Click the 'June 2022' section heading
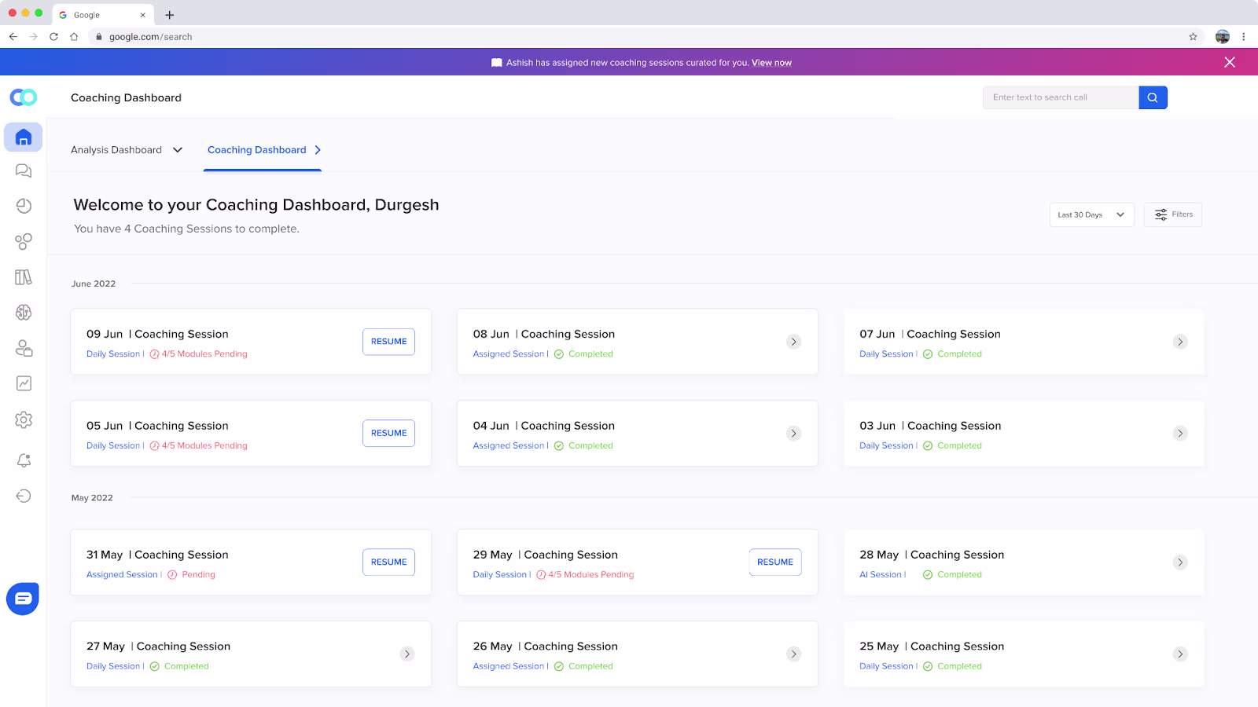Image resolution: width=1258 pixels, height=707 pixels. point(94,284)
